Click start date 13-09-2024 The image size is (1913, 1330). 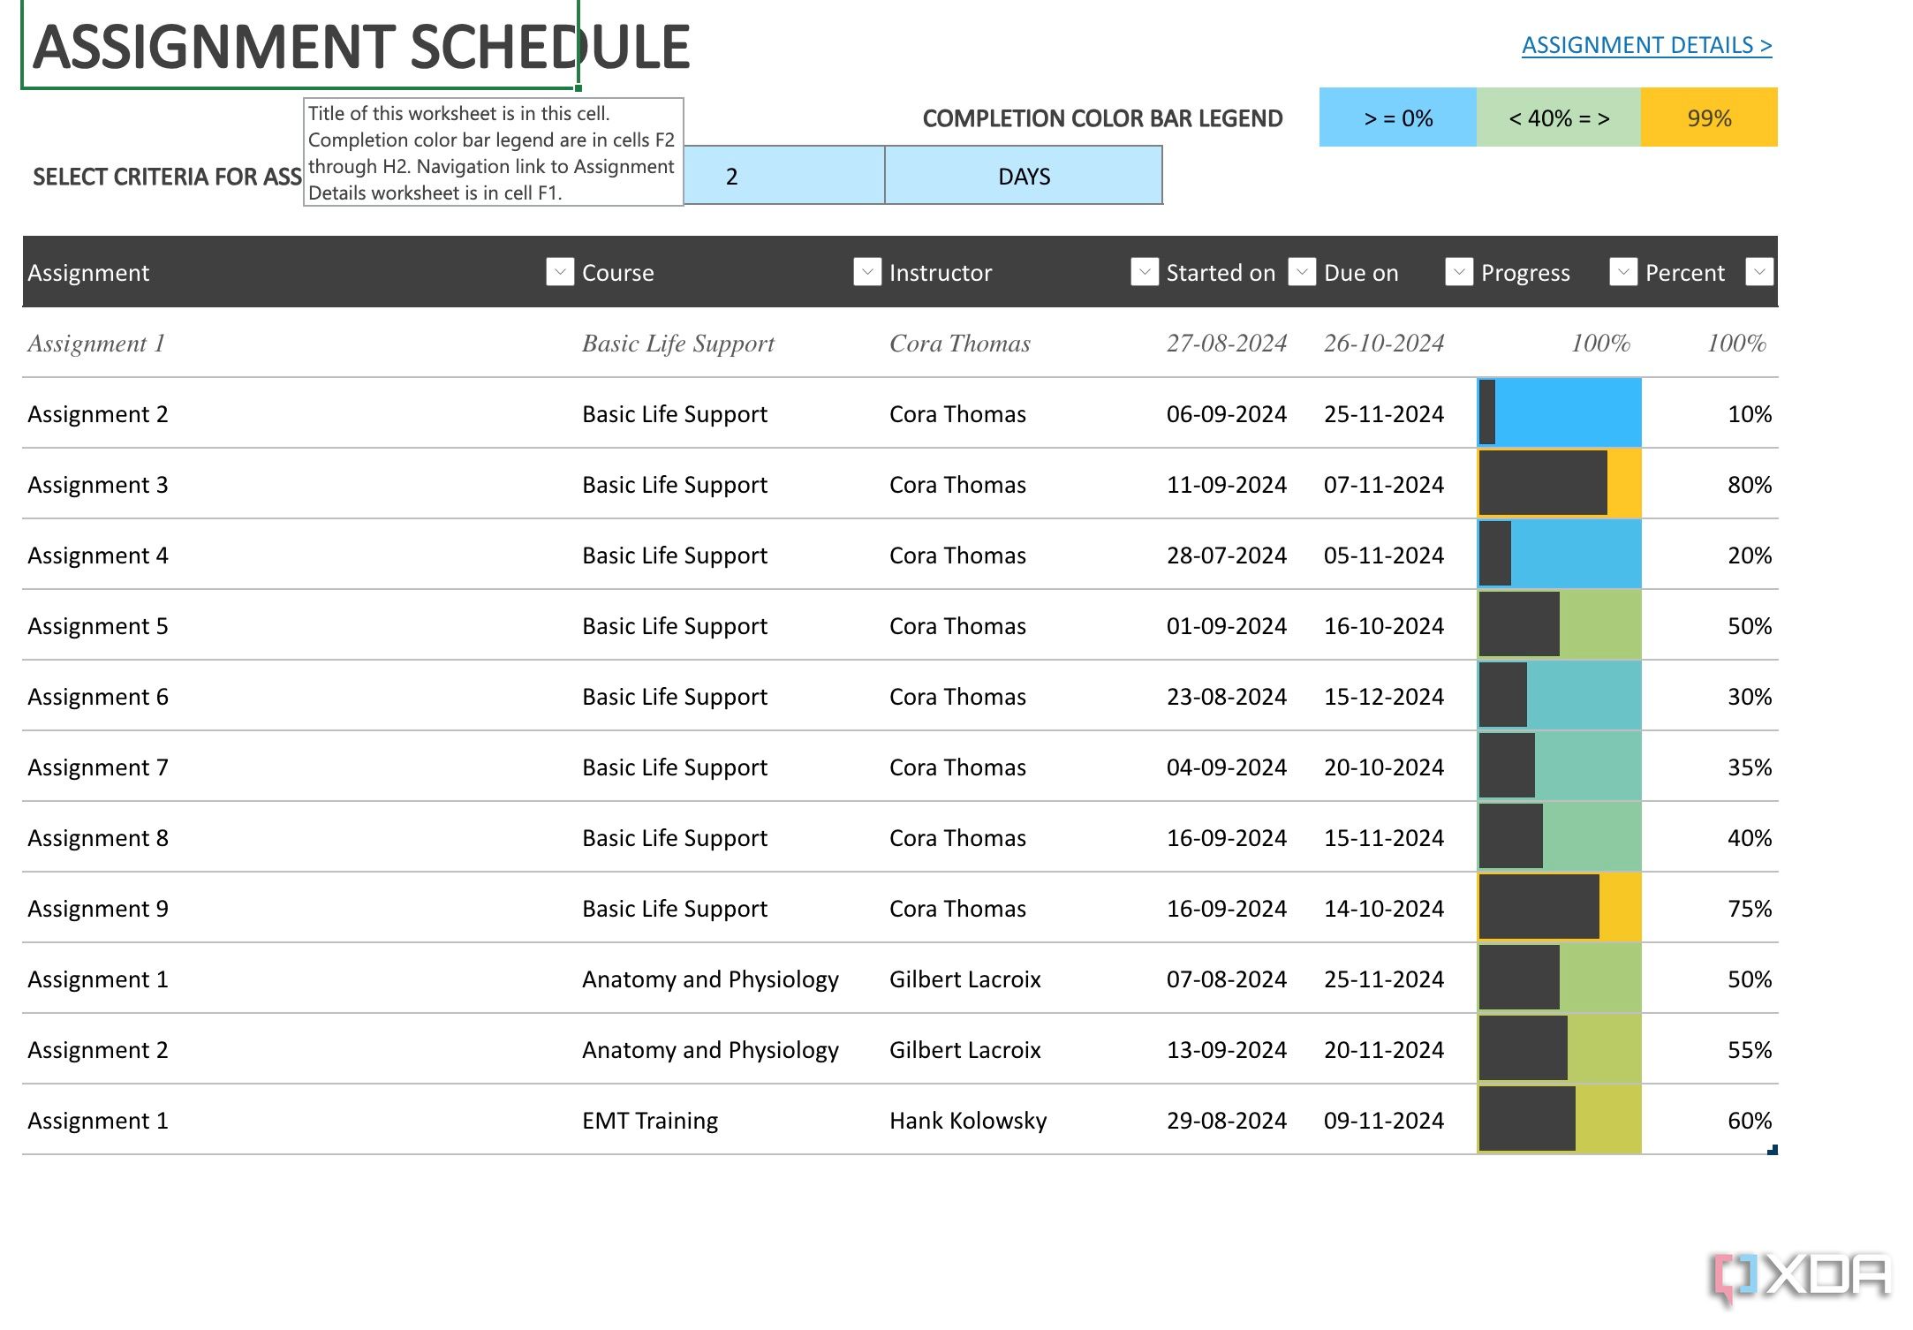pyautogui.click(x=1226, y=1049)
